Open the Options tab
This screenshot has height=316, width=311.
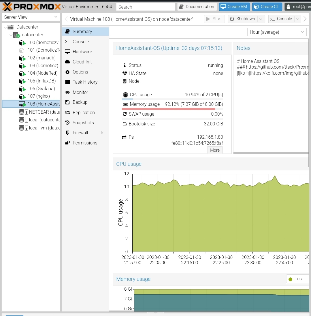pos(85,72)
